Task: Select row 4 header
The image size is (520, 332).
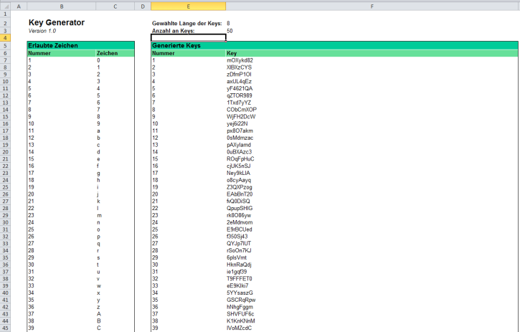Action: (5, 38)
